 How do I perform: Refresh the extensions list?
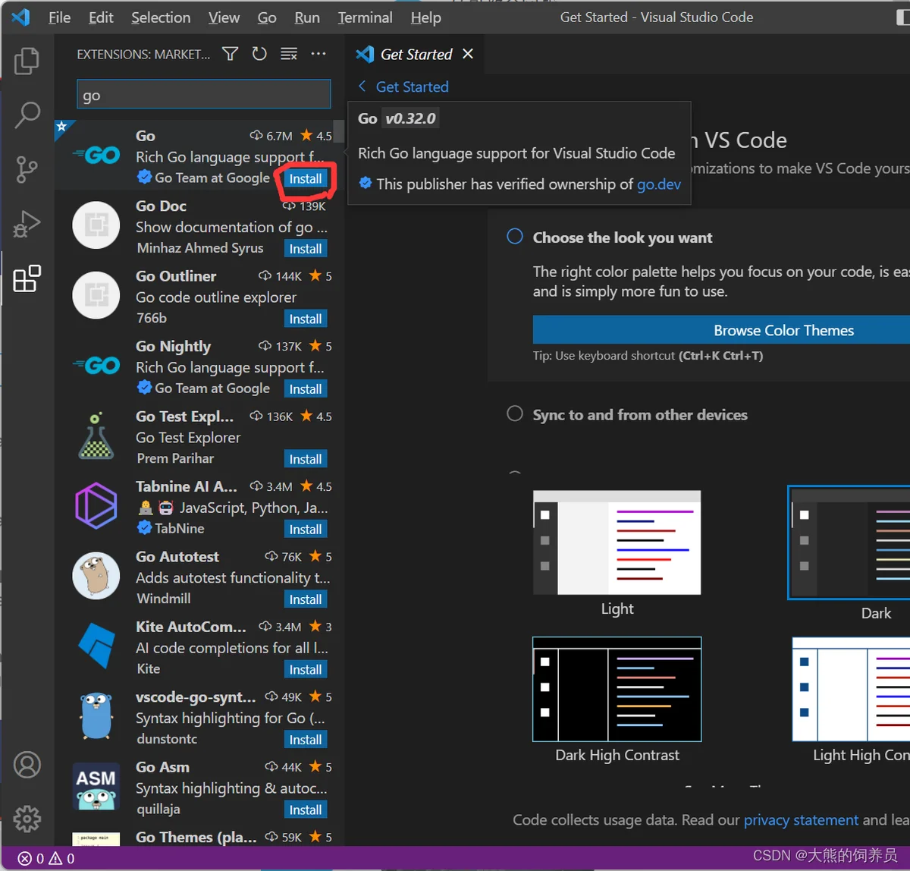click(259, 54)
